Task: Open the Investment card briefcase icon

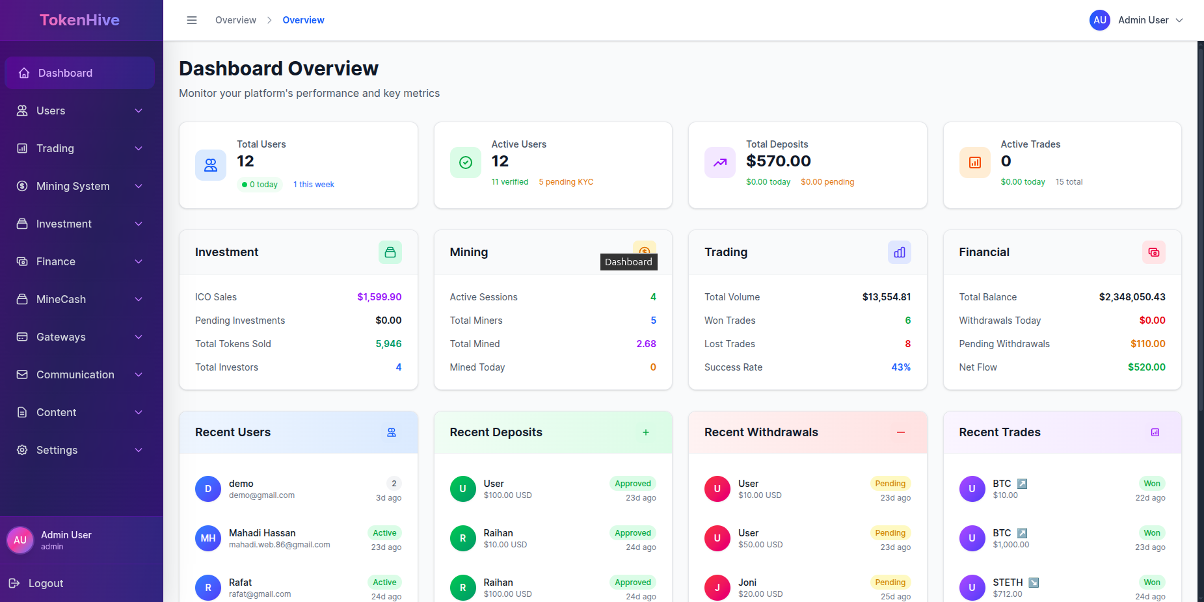Action: click(x=390, y=252)
